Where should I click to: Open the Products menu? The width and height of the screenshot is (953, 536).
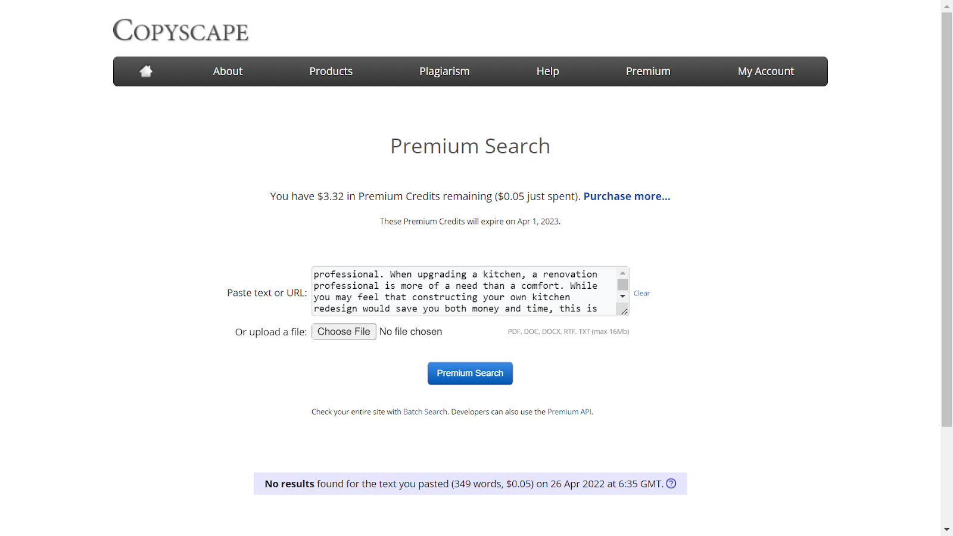click(331, 71)
